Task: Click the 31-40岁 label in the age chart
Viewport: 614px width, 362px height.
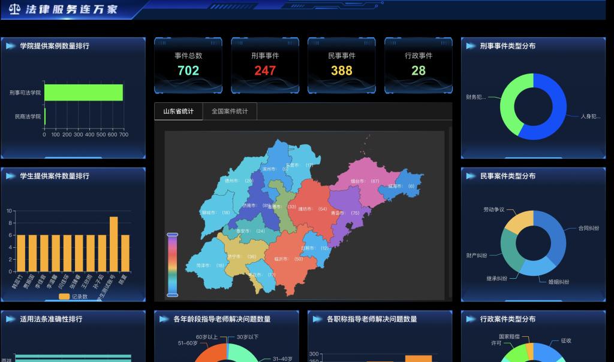Action: 282,359
